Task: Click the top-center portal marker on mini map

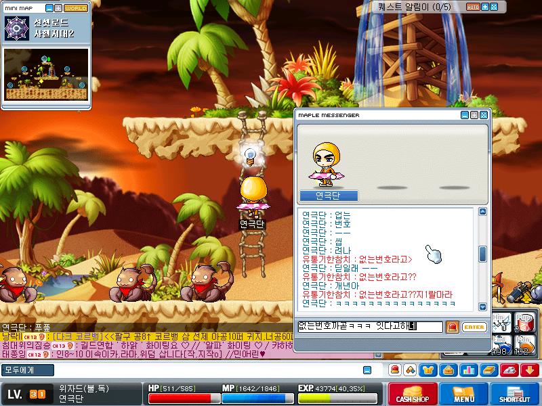Action: [x=44, y=59]
